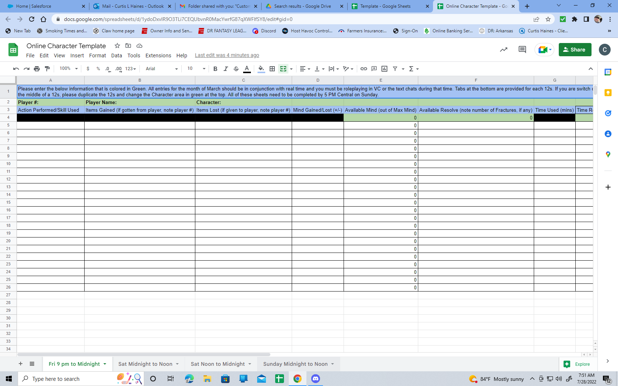Star the Online Character Template document
Viewport: 618px width, 386px height.
click(117, 46)
